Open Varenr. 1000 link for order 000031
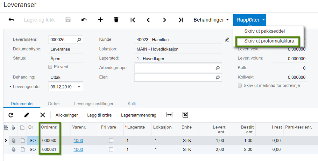 pos(78,149)
